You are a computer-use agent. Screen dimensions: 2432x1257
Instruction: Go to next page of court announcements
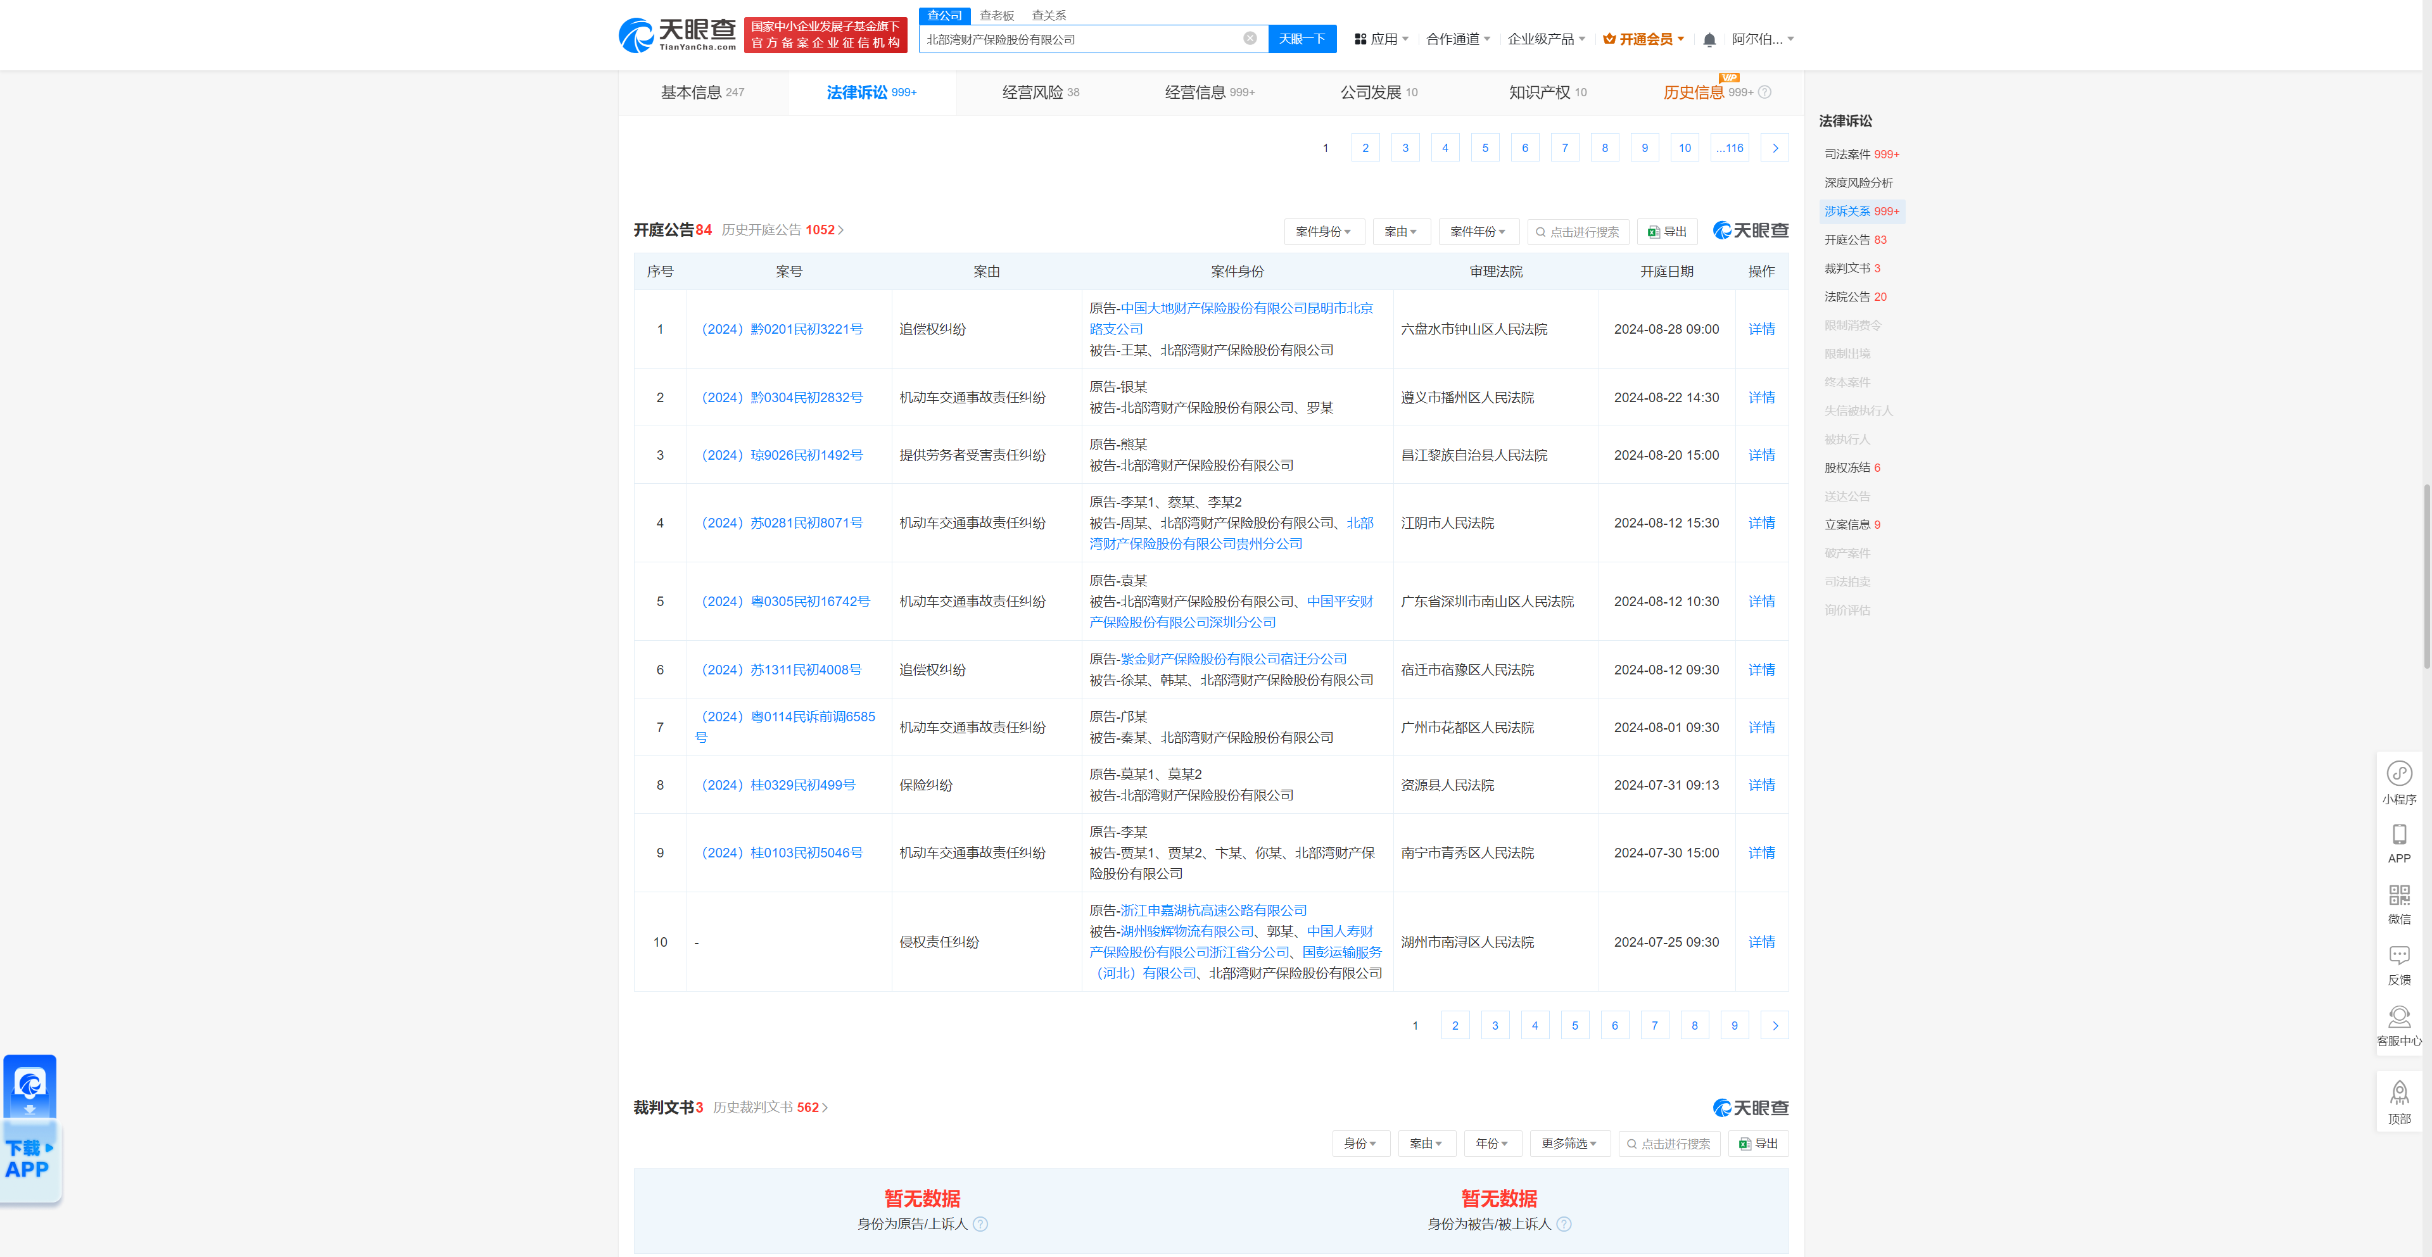[x=1775, y=1025]
